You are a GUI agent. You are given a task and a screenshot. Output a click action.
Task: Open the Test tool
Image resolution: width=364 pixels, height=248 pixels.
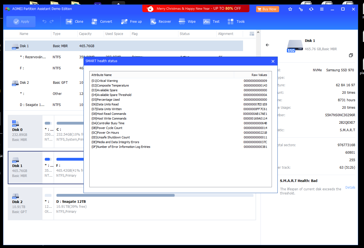click(211, 22)
